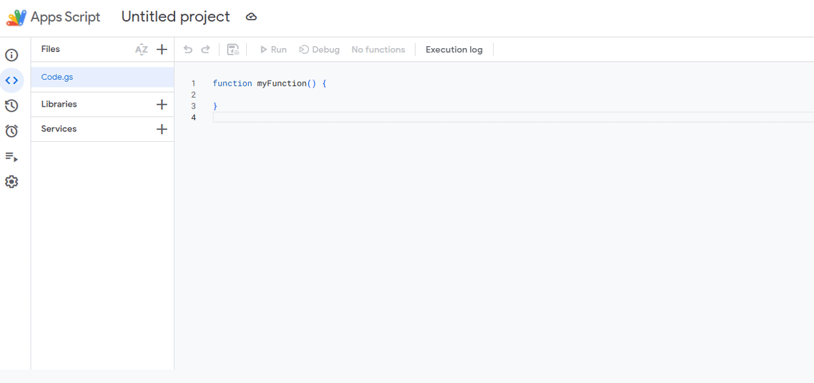
Task: View Project history in the sidebar
Action: 12,105
